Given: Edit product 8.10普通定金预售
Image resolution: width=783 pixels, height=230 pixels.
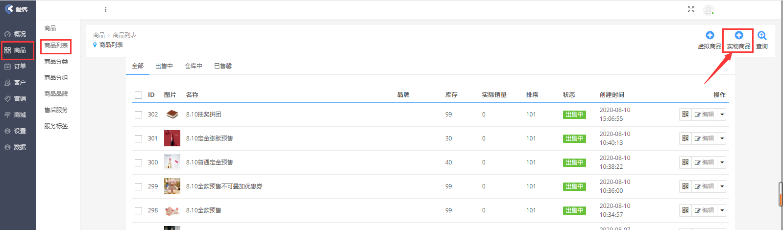Looking at the screenshot, I should [705, 162].
